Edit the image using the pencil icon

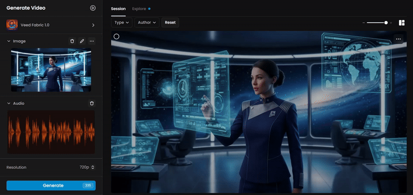click(x=82, y=41)
